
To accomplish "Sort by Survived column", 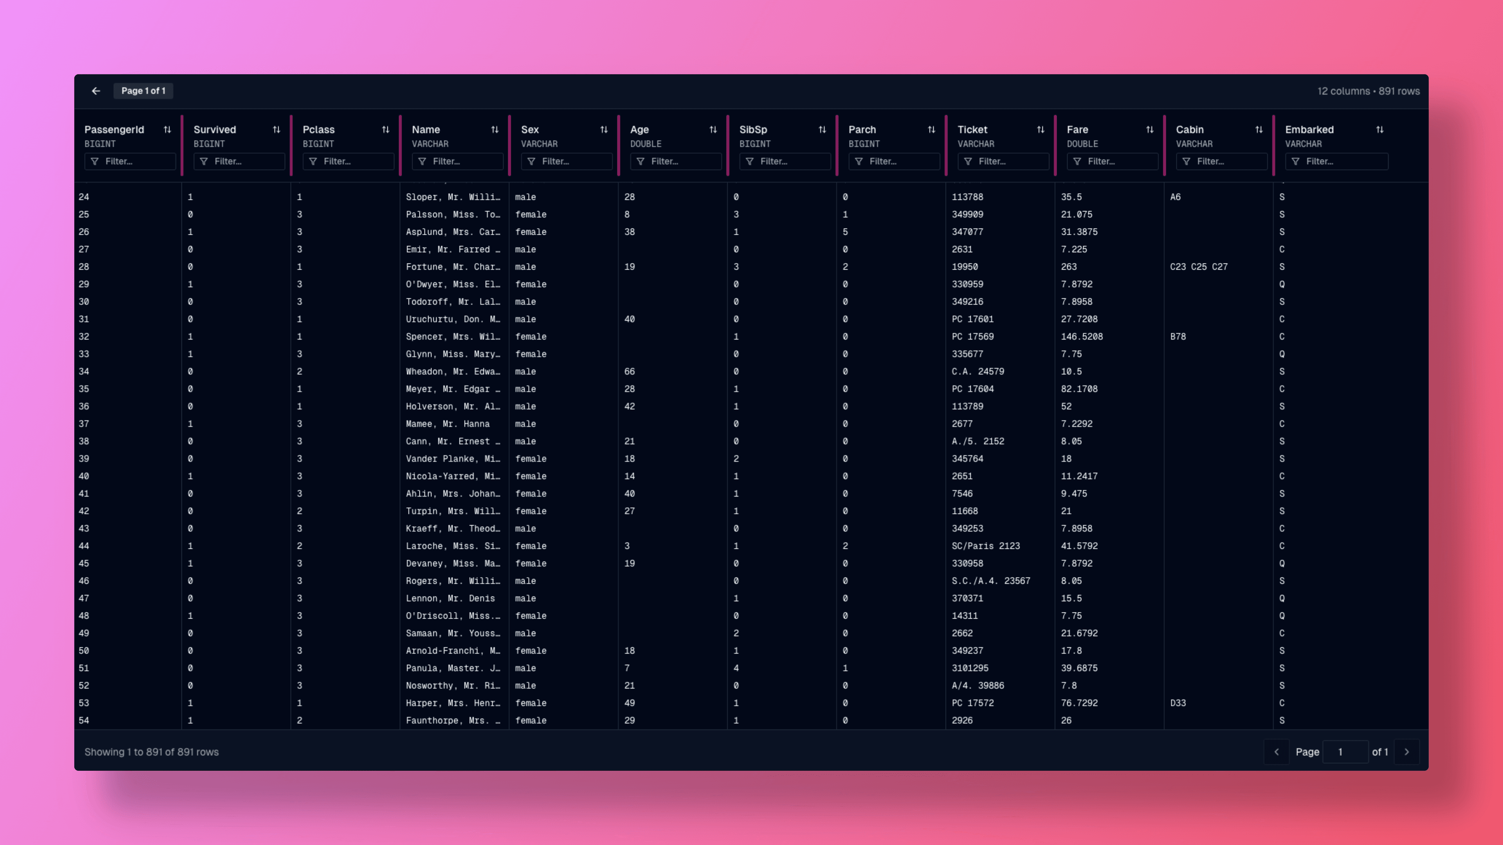I will coord(277,129).
